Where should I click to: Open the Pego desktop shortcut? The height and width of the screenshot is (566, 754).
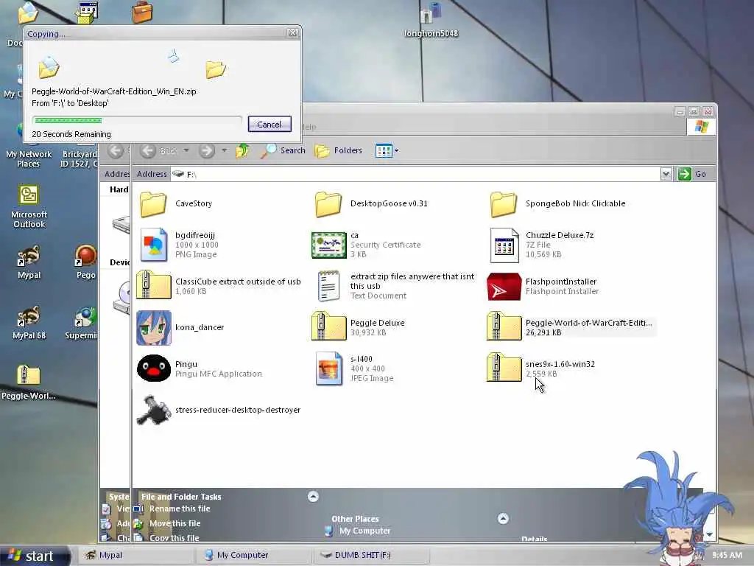85,262
